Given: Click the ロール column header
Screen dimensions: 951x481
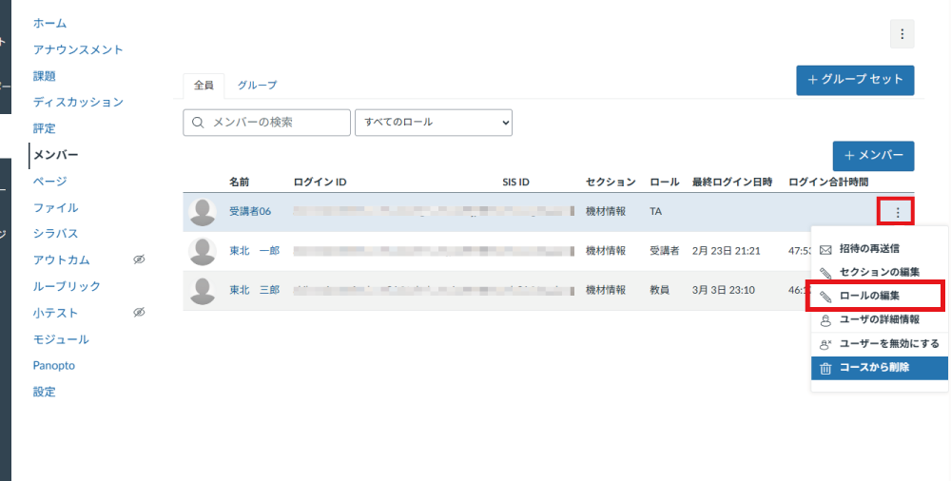Looking at the screenshot, I should point(665,182).
